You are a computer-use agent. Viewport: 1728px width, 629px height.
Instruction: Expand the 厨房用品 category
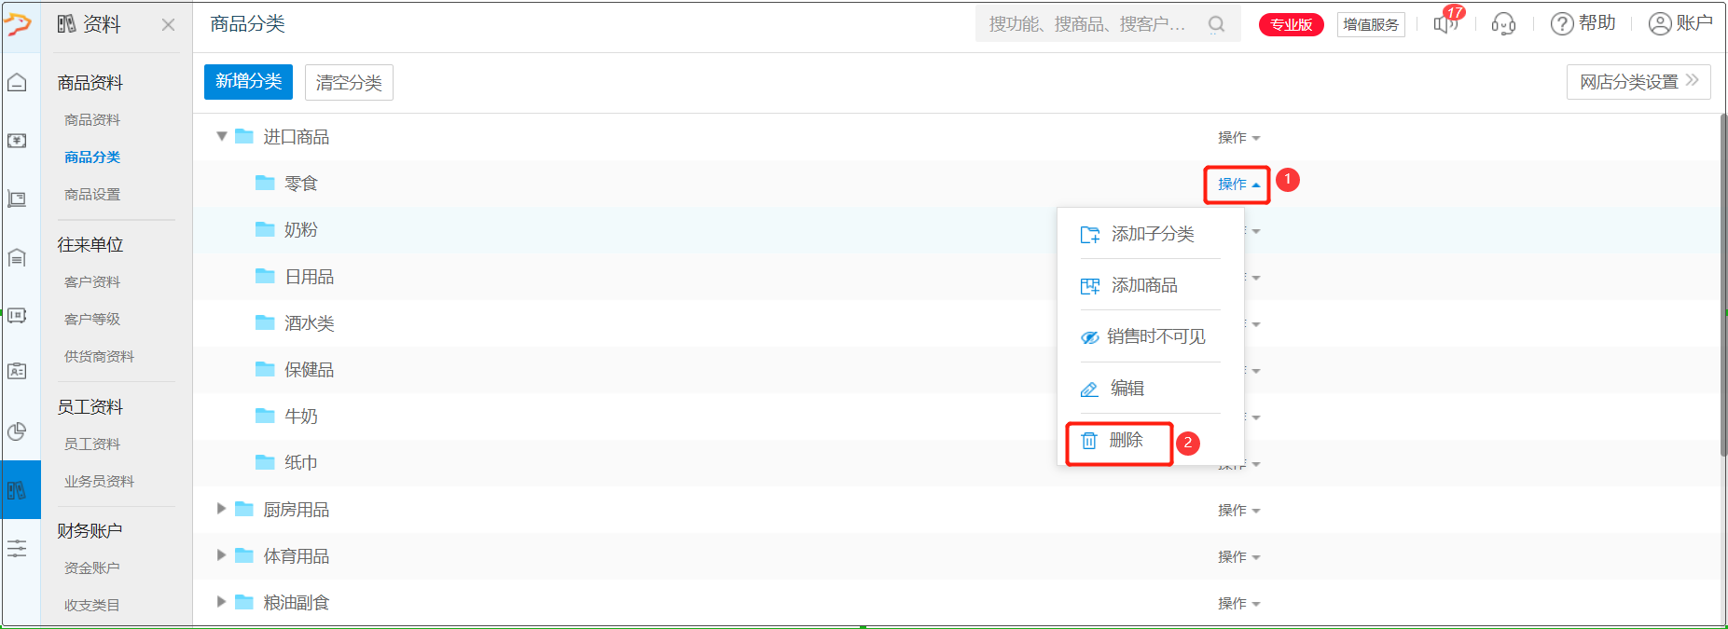point(221,509)
